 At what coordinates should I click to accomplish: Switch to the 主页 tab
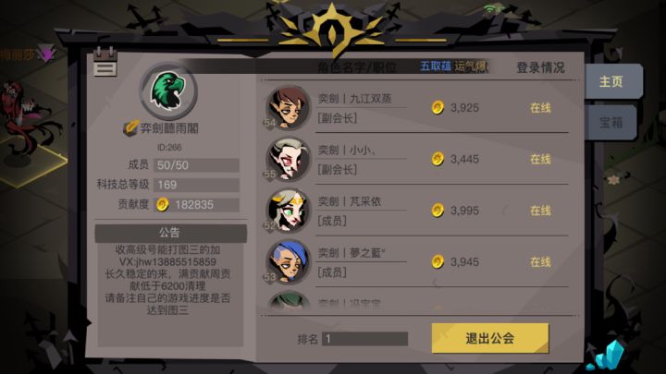(611, 81)
